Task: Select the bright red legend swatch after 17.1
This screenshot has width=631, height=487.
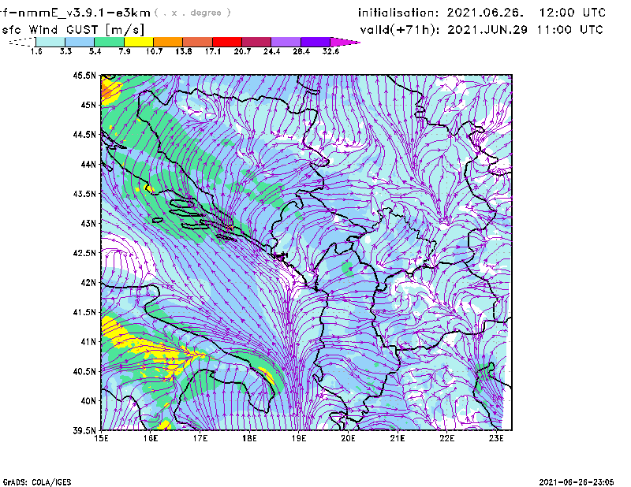Action: (227, 42)
